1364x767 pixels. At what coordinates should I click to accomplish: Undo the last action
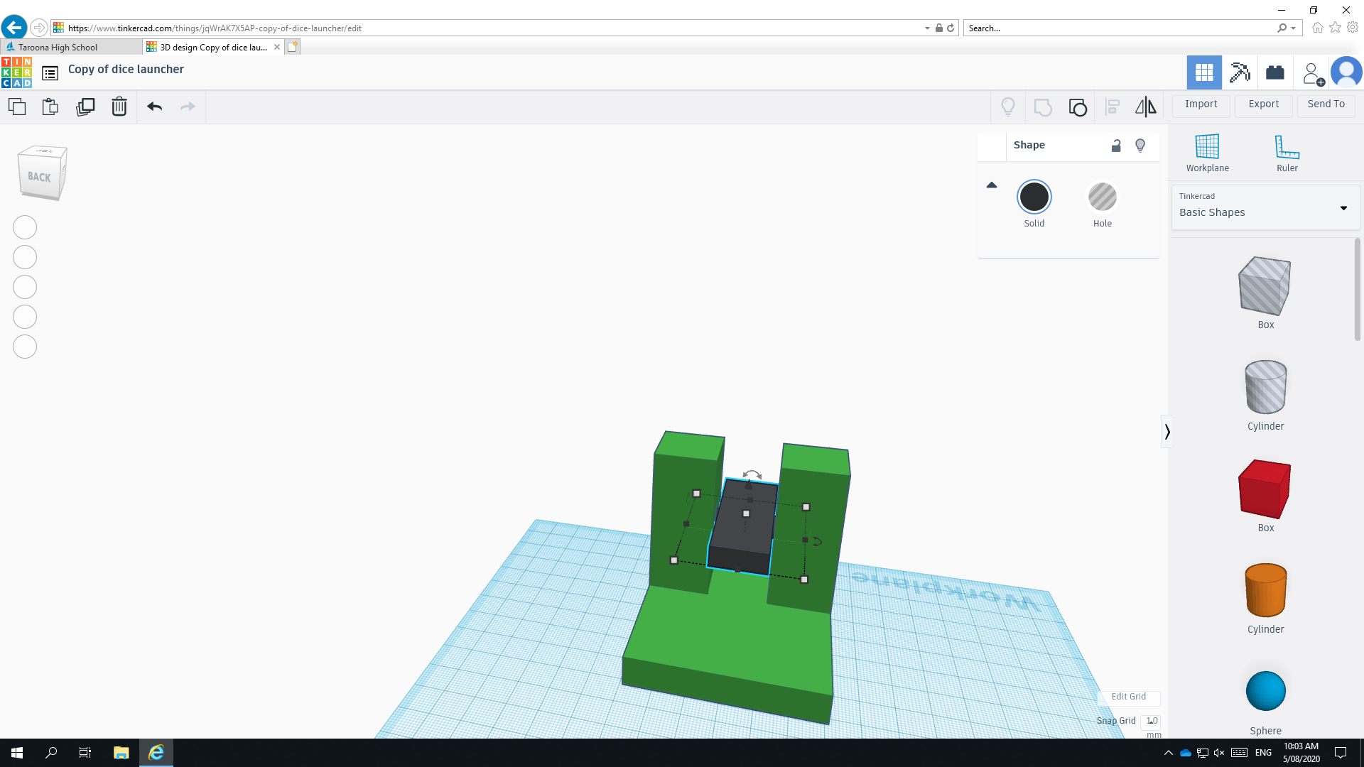(154, 107)
